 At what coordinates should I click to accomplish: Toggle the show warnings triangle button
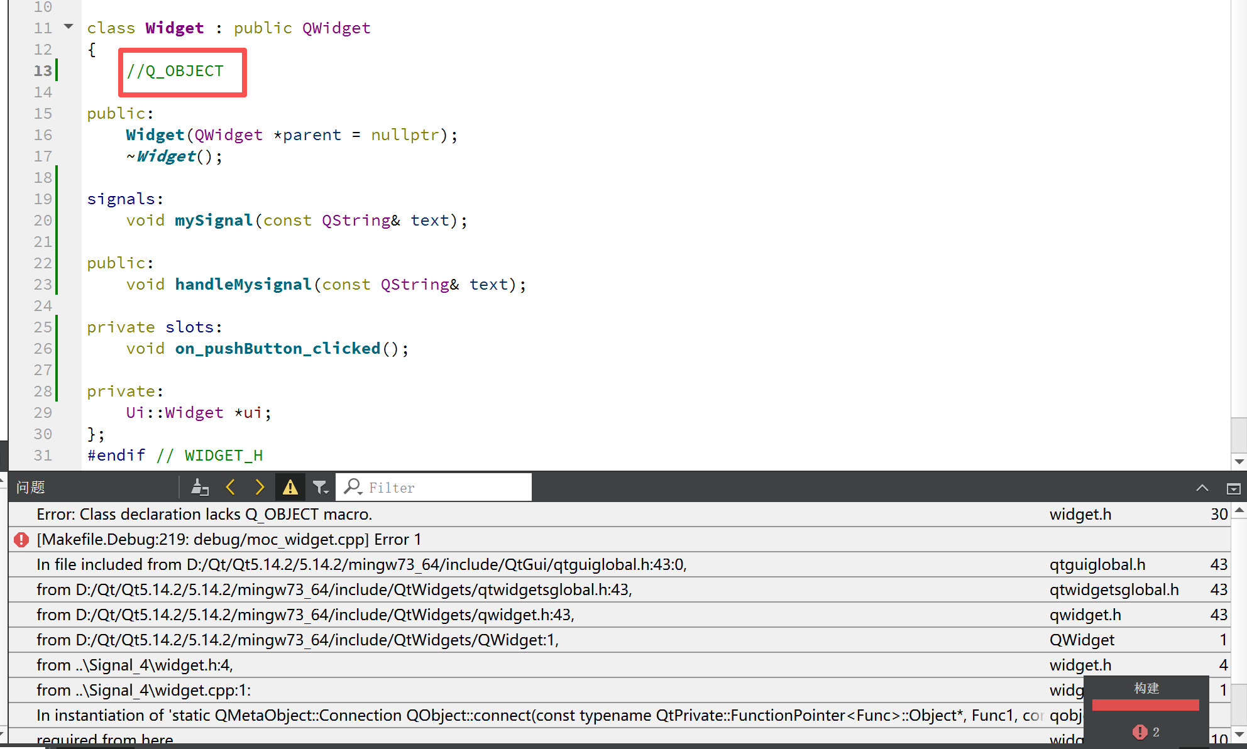[x=290, y=487]
